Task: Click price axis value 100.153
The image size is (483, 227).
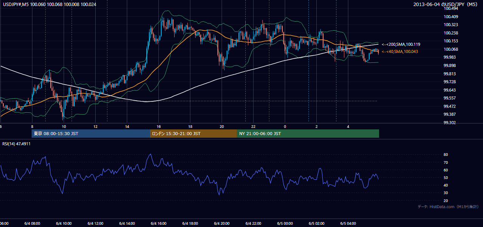Action: pyautogui.click(x=450, y=41)
